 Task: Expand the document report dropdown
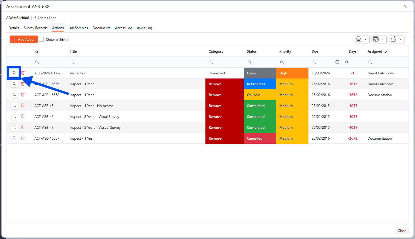click(396, 39)
